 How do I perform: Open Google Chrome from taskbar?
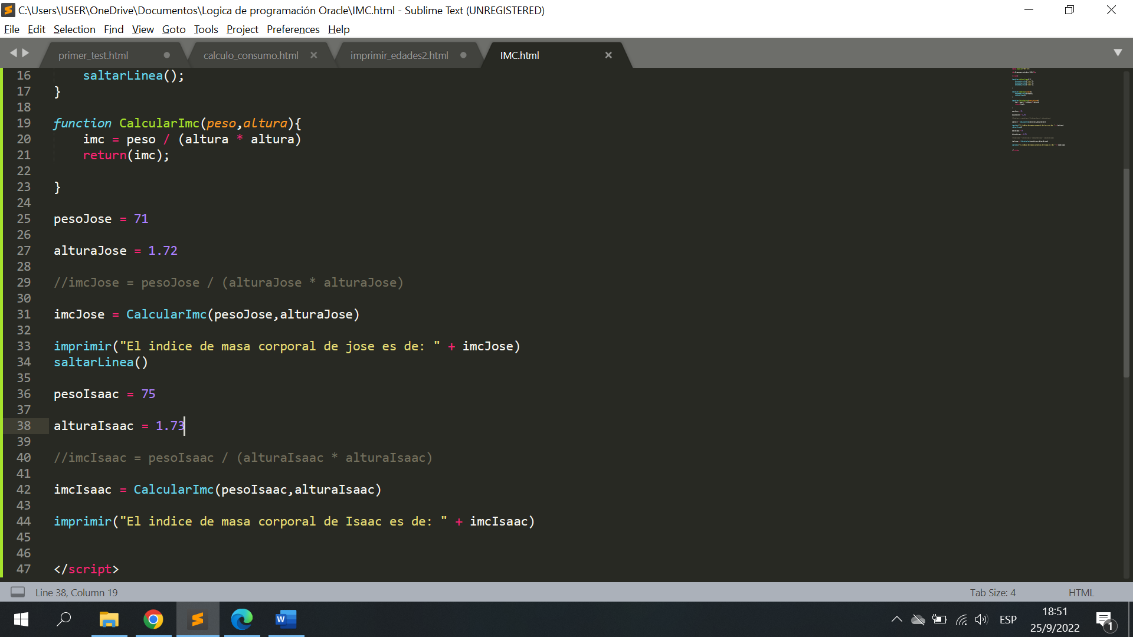pyautogui.click(x=153, y=619)
